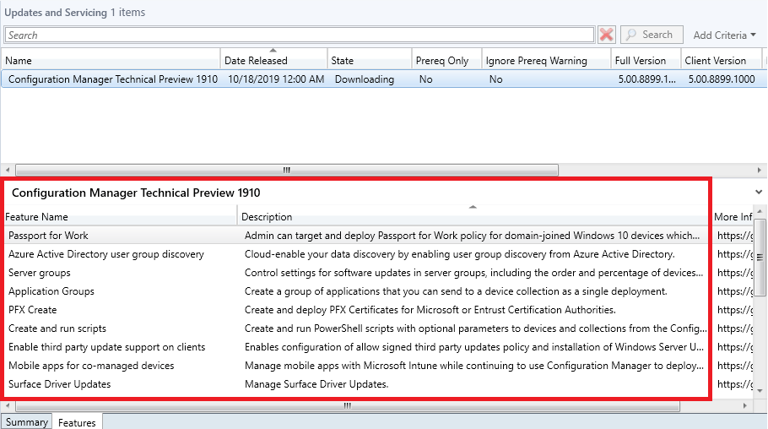768x429 pixels.
Task: Switch to the Summary tab
Action: (x=26, y=421)
